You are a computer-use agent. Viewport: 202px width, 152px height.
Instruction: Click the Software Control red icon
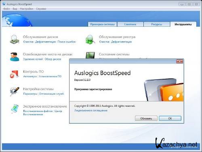point(15,74)
